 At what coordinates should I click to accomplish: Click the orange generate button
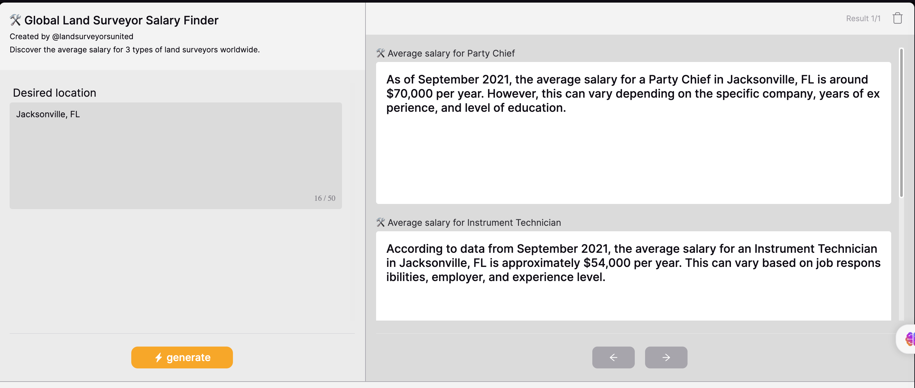tap(182, 357)
